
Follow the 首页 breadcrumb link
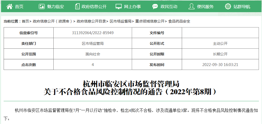pos(26,21)
